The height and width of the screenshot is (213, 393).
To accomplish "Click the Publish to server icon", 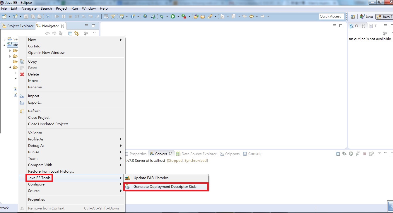I will pyautogui.click(x=371, y=154).
